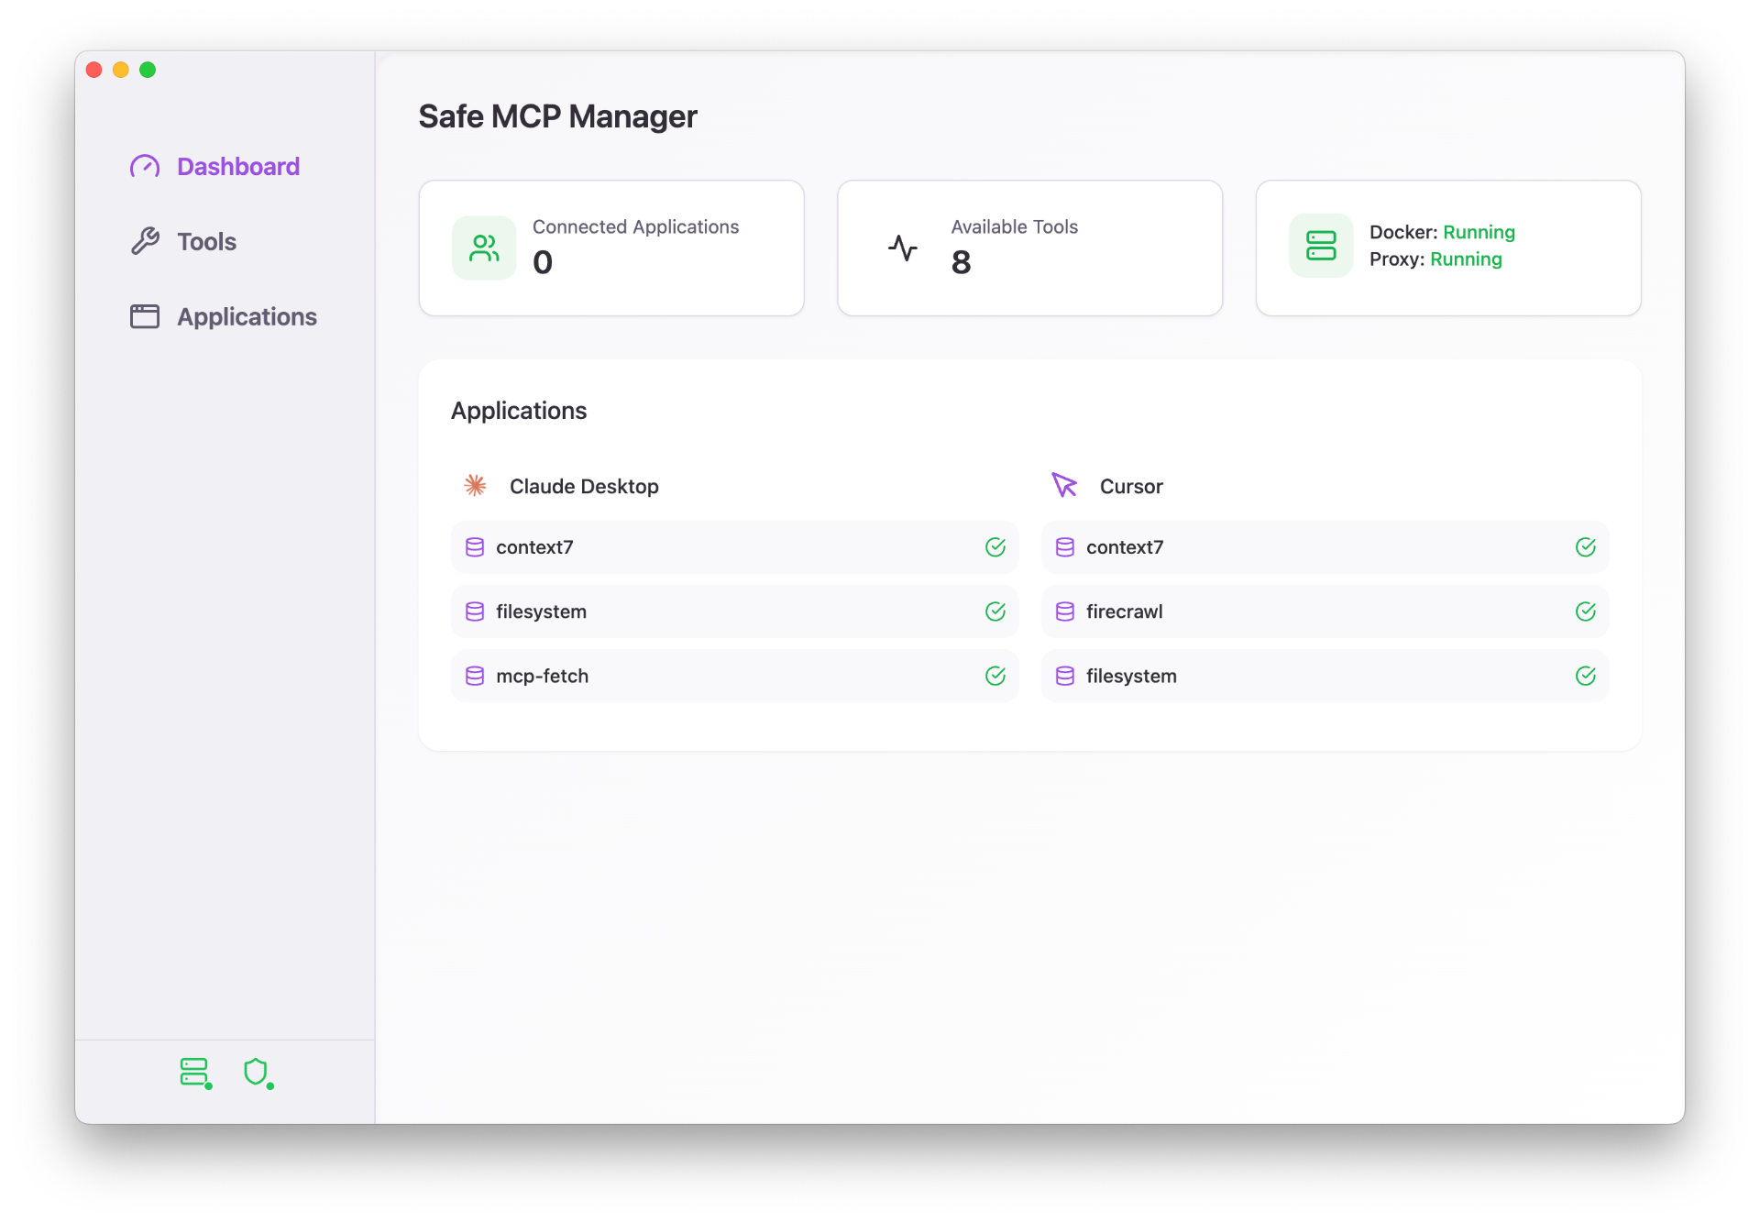The height and width of the screenshot is (1223, 1760).
Task: Click the Cursor pointer logo
Action: point(1064,486)
